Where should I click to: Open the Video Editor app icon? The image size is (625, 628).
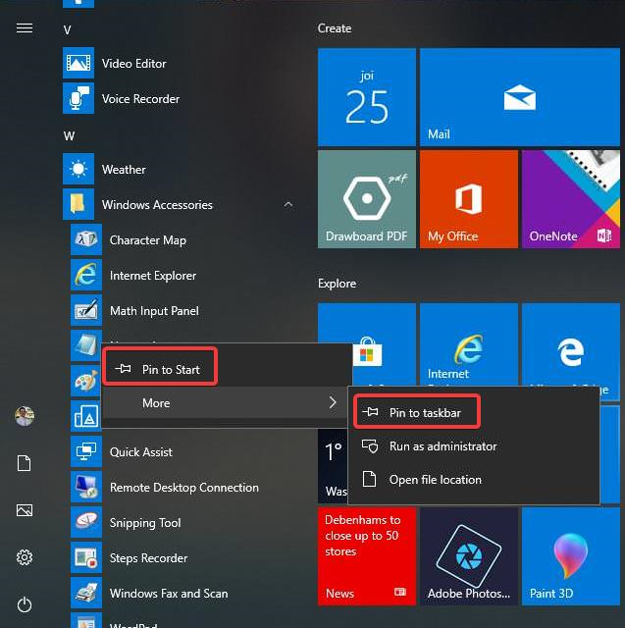[x=78, y=63]
